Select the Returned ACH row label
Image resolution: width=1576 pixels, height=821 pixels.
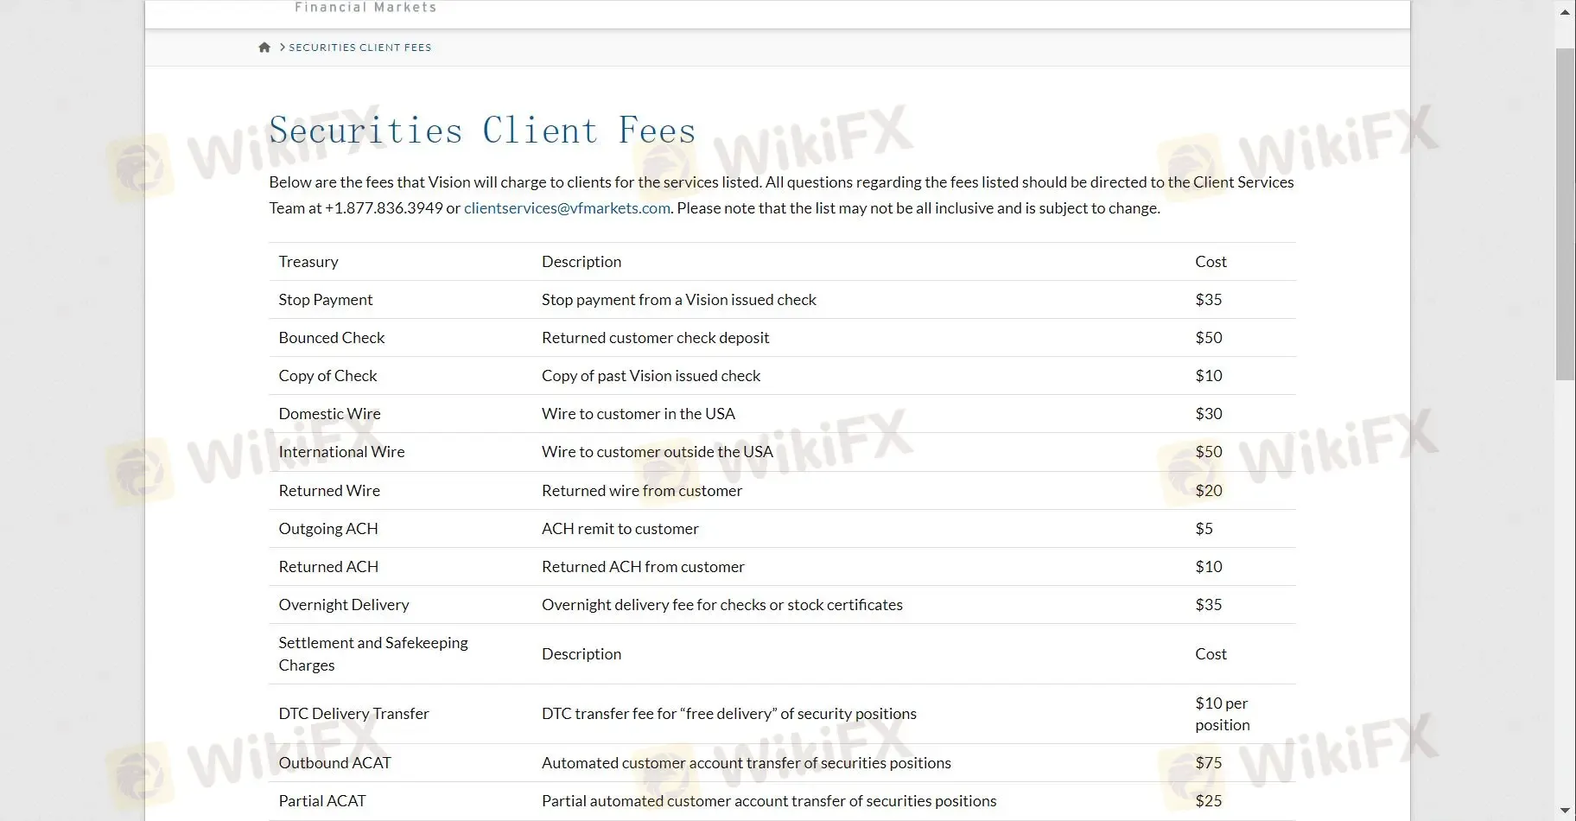click(328, 567)
